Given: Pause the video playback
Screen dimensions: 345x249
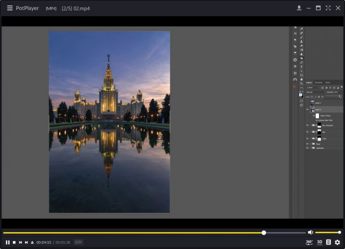Looking at the screenshot, I should coord(8,243).
